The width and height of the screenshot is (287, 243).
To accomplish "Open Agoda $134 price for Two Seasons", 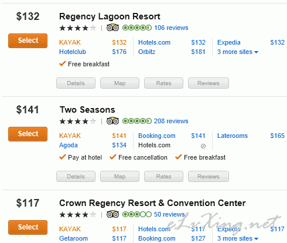I will pos(119,145).
